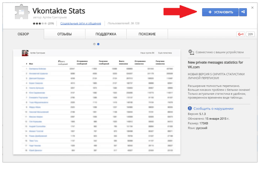Click the author avatar in the screenshot
The height and width of the screenshot is (170, 260).
pos(25,53)
